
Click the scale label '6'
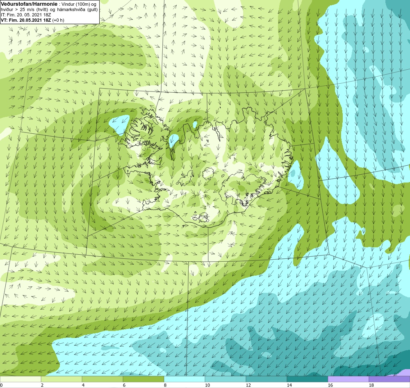[x=124, y=385]
